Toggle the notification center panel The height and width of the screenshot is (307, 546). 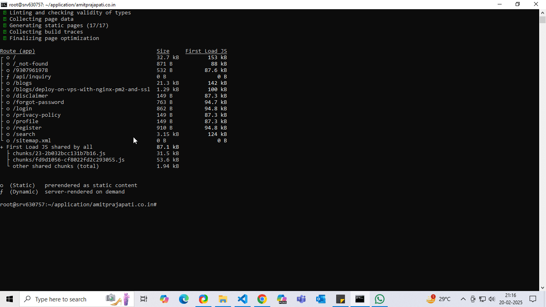tap(533, 299)
